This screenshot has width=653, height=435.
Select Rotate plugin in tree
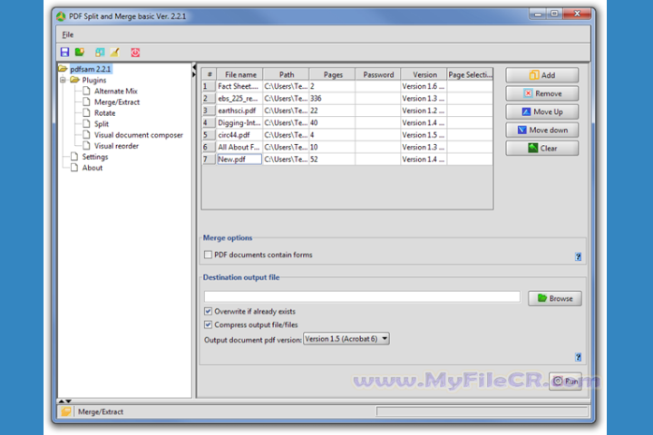pos(104,112)
